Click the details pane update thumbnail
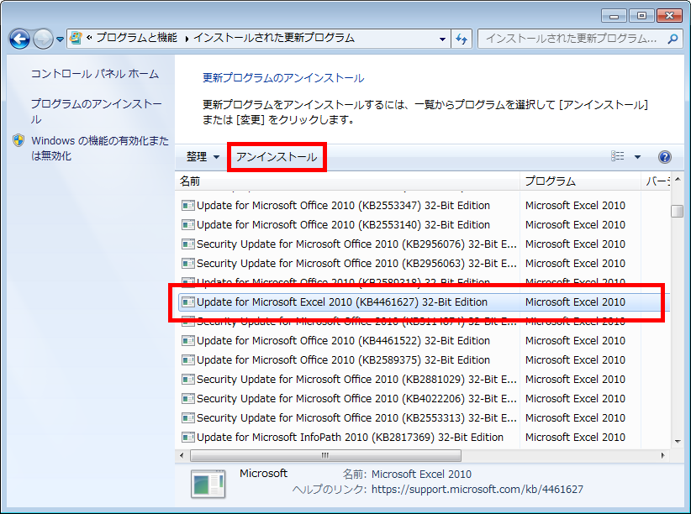 pos(208,484)
